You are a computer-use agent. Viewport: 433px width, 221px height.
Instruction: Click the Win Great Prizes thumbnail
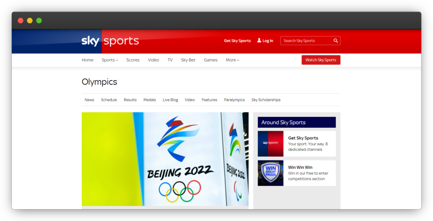click(271, 173)
